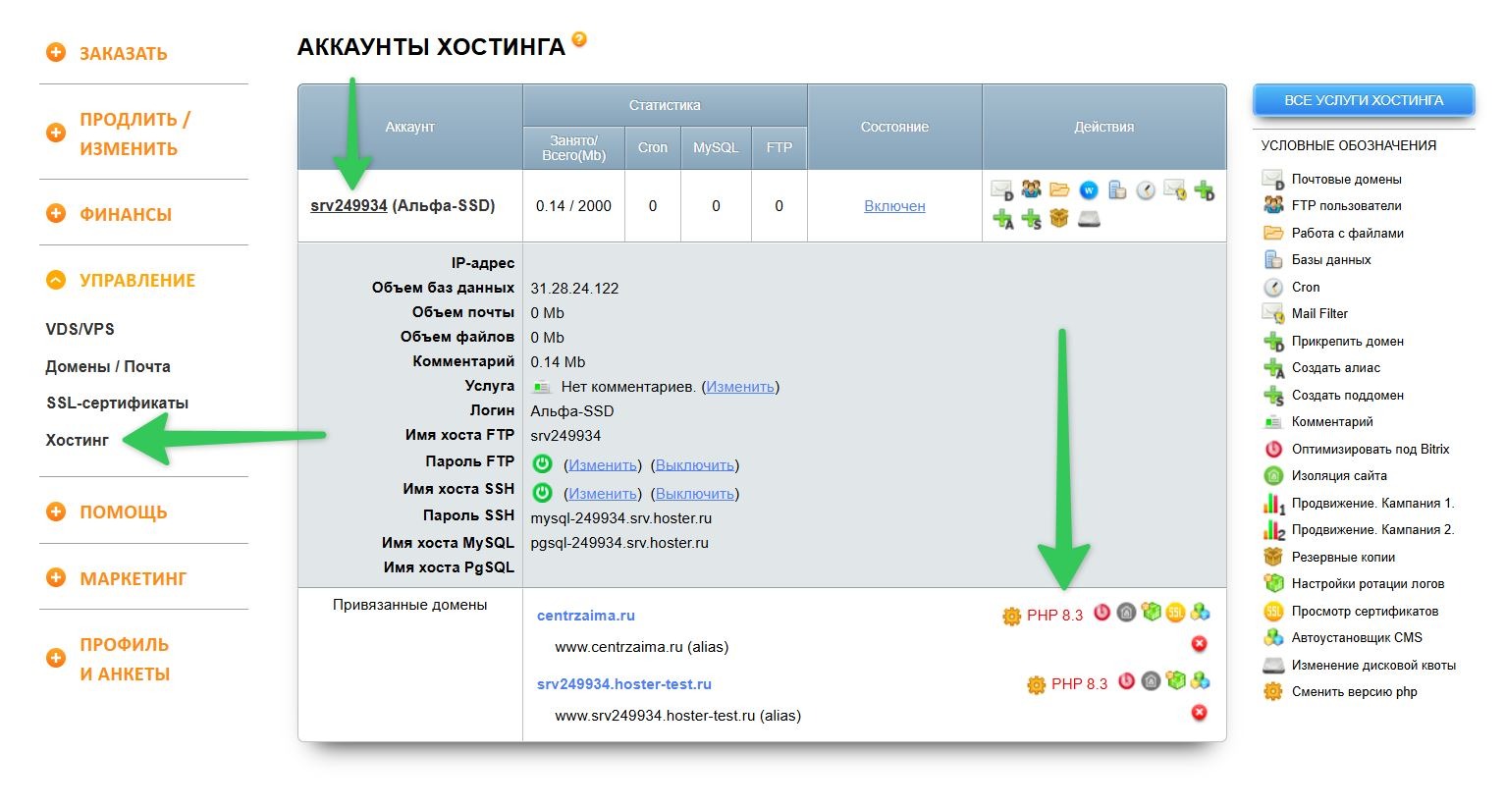The height and width of the screenshot is (808, 1505).
Task: Toggle green power icon in Пароль FTP row
Action: [x=542, y=463]
